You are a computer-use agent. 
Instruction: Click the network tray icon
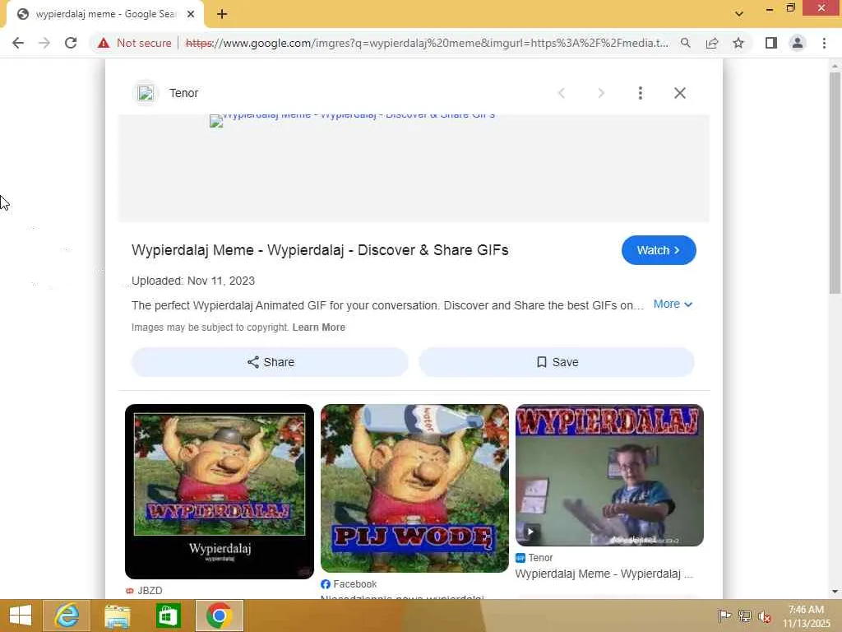(x=745, y=616)
